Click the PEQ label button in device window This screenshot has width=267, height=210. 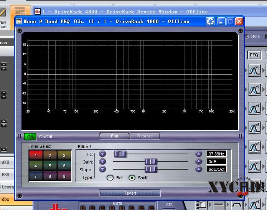click(254, 55)
